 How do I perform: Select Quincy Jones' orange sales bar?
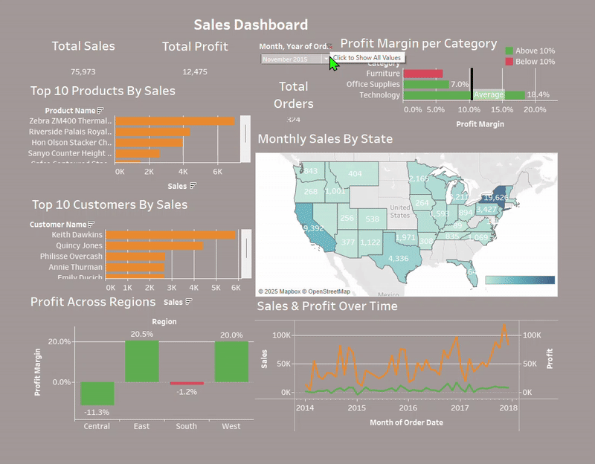coord(155,246)
